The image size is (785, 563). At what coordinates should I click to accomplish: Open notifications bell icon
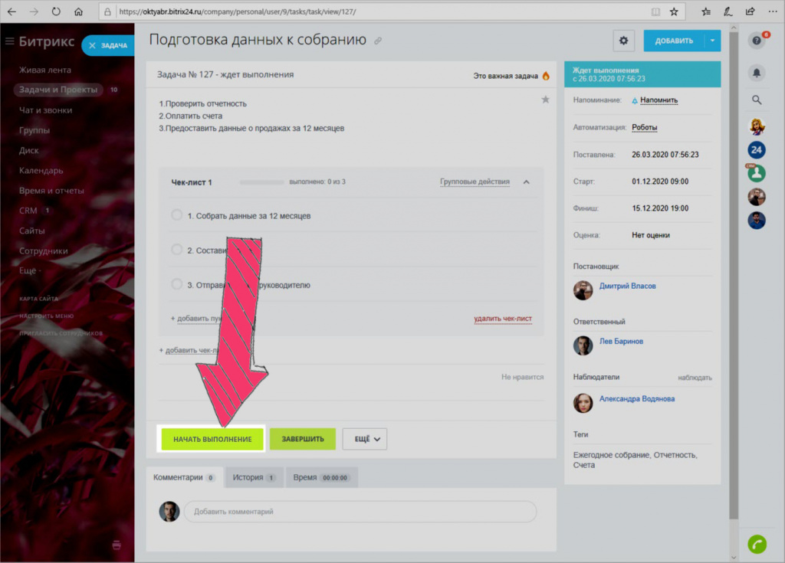pos(757,73)
